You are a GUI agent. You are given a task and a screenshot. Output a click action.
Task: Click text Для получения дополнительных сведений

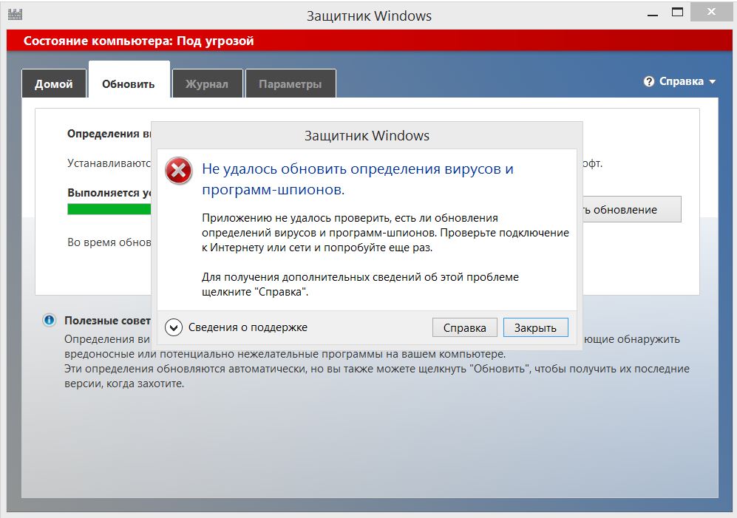(x=360, y=284)
